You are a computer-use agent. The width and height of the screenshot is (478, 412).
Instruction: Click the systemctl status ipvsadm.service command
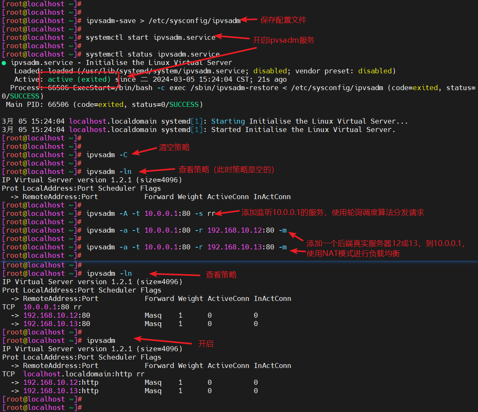(x=153, y=54)
